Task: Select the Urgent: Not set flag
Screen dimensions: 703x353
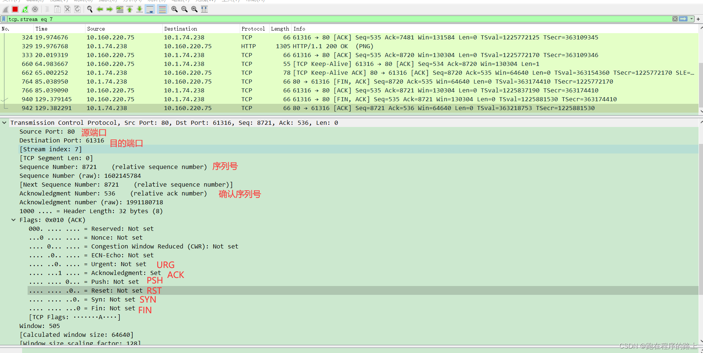Action: 88,264
